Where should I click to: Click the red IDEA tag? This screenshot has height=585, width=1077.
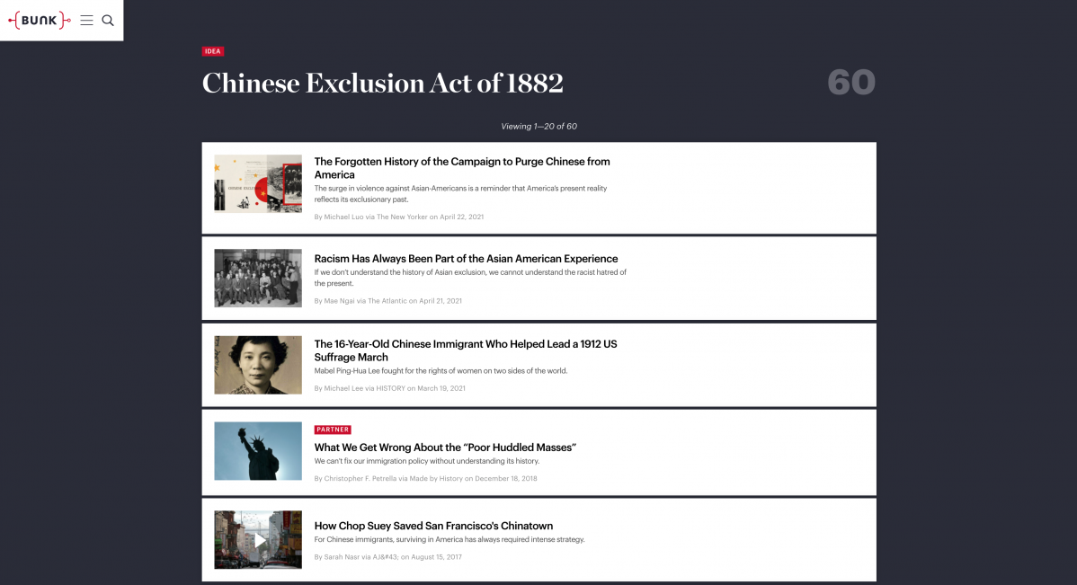(213, 51)
